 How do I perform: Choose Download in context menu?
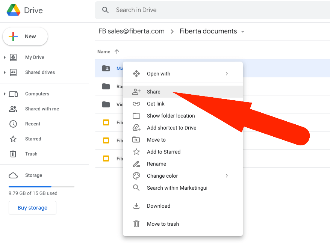click(x=183, y=206)
